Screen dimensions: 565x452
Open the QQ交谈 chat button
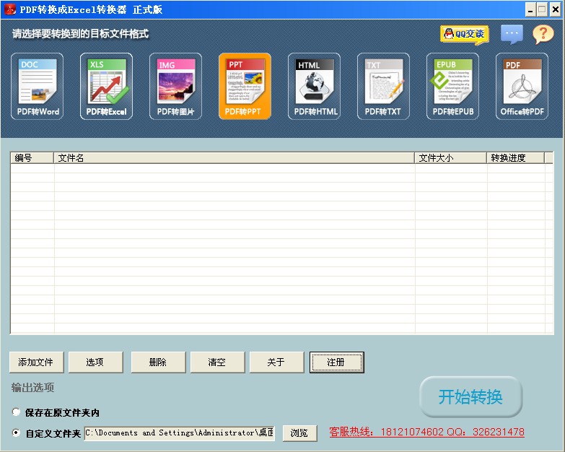(x=465, y=35)
